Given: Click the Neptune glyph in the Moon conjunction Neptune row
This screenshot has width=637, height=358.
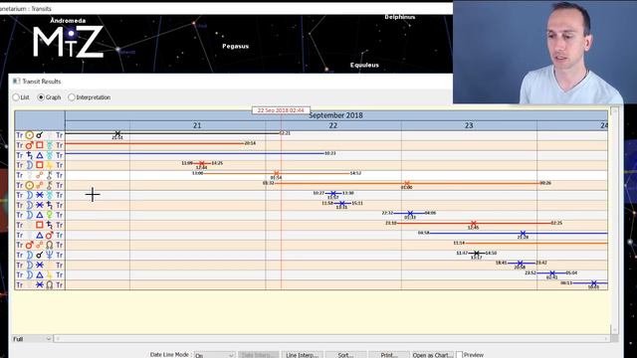Looking at the screenshot, I should tap(49, 255).
